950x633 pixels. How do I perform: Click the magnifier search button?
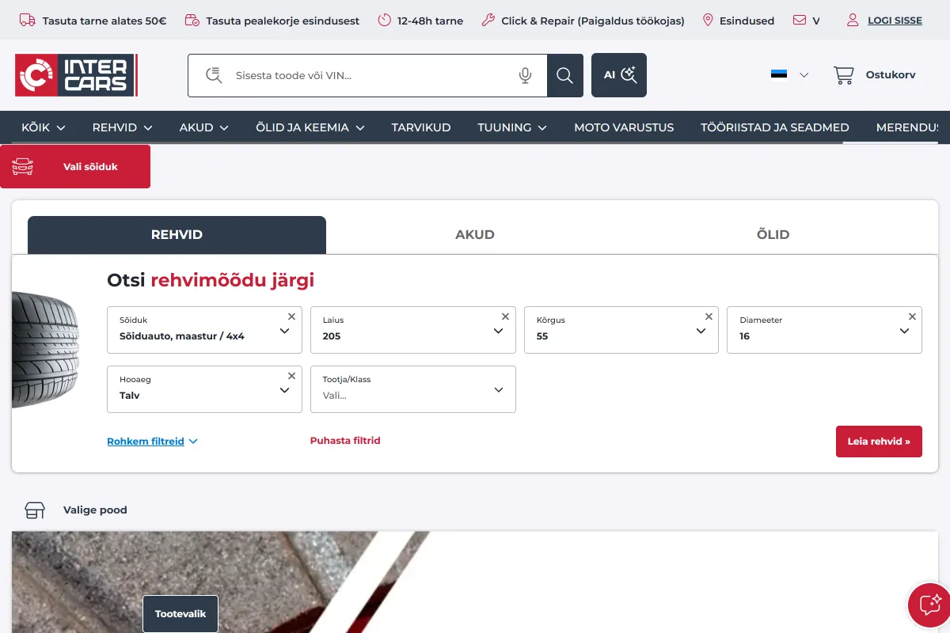click(x=565, y=75)
